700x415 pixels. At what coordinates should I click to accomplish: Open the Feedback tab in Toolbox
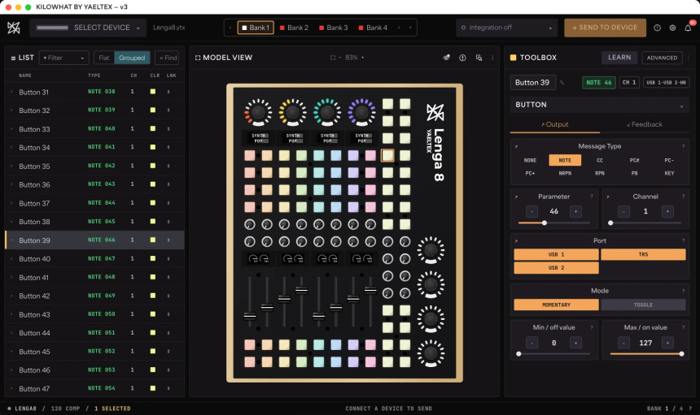644,124
